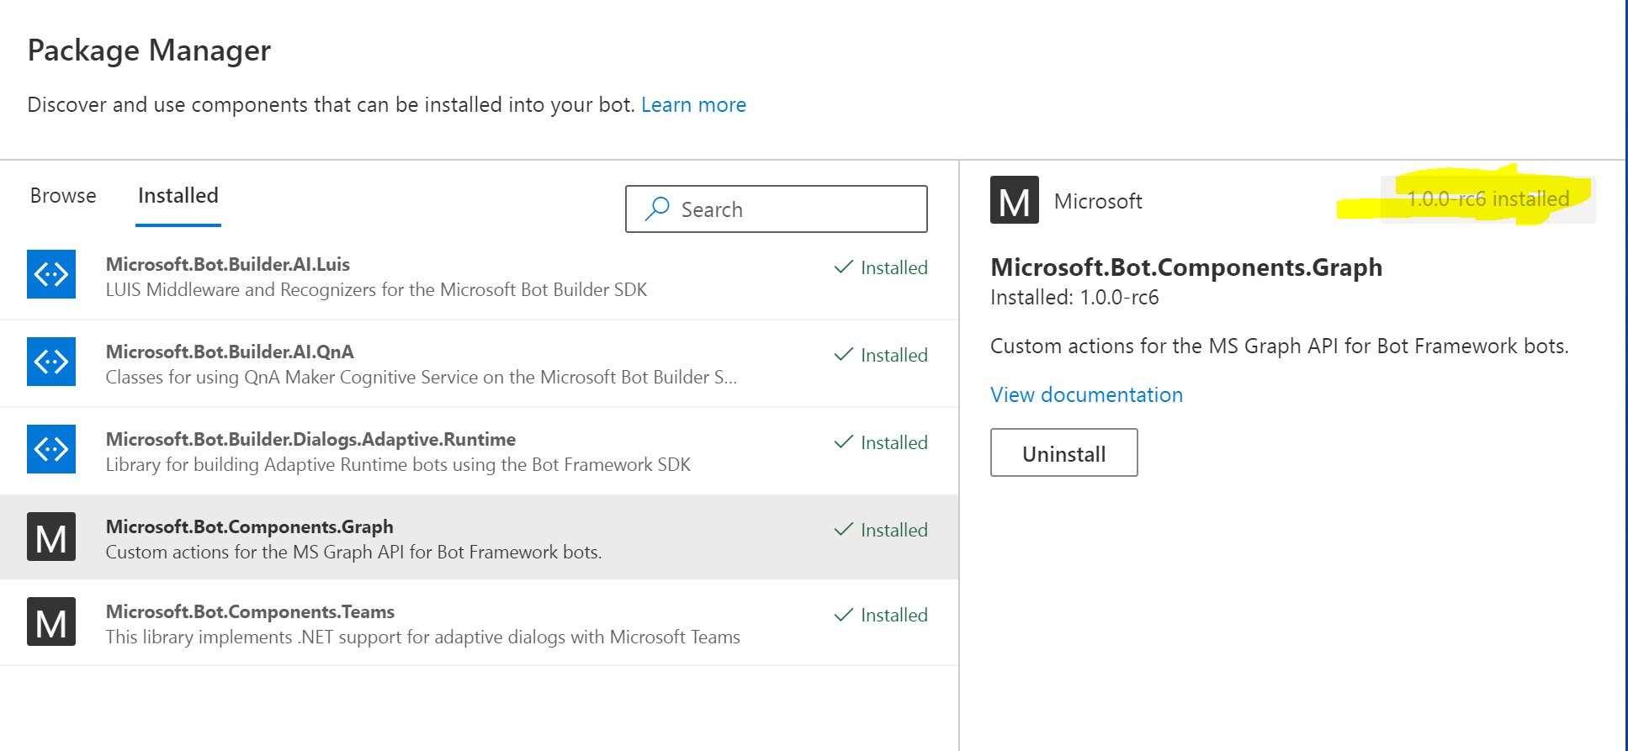The width and height of the screenshot is (1628, 751).
Task: Focus the package Search field
Action: tap(777, 209)
